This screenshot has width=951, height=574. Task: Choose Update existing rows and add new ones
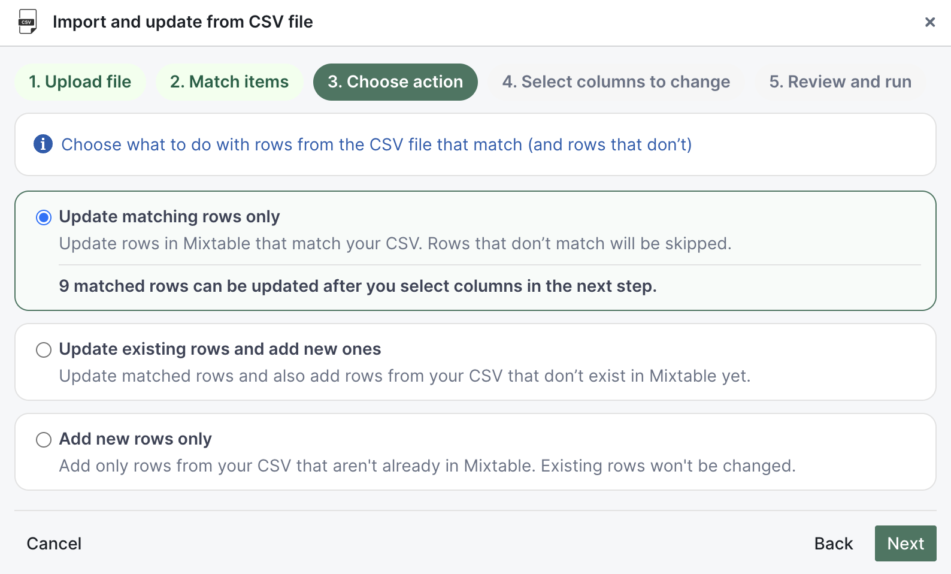point(43,350)
